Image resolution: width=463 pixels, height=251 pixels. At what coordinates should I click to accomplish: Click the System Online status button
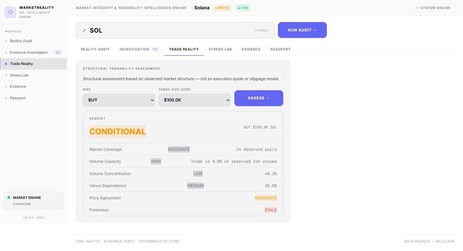433,7
